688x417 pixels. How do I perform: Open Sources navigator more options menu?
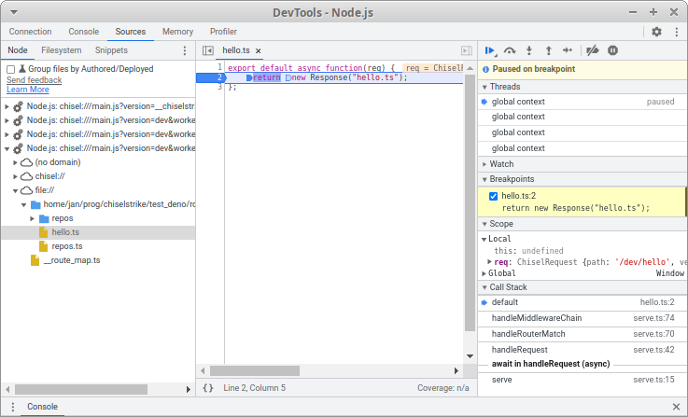point(185,51)
